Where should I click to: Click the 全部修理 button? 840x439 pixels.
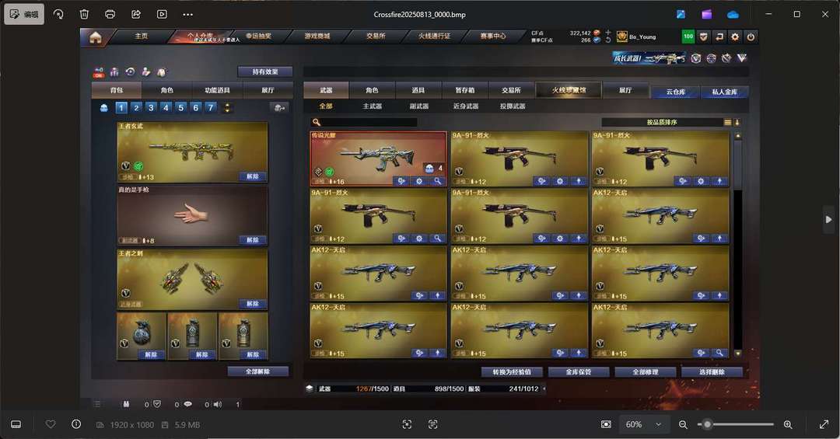coord(646,371)
